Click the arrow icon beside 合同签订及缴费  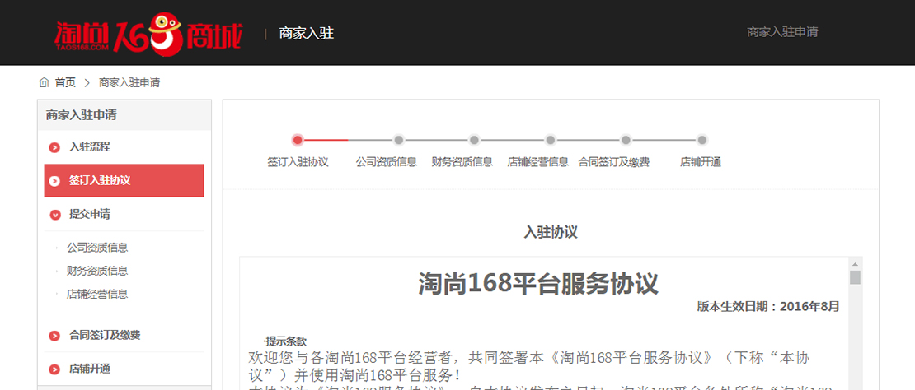(x=54, y=336)
